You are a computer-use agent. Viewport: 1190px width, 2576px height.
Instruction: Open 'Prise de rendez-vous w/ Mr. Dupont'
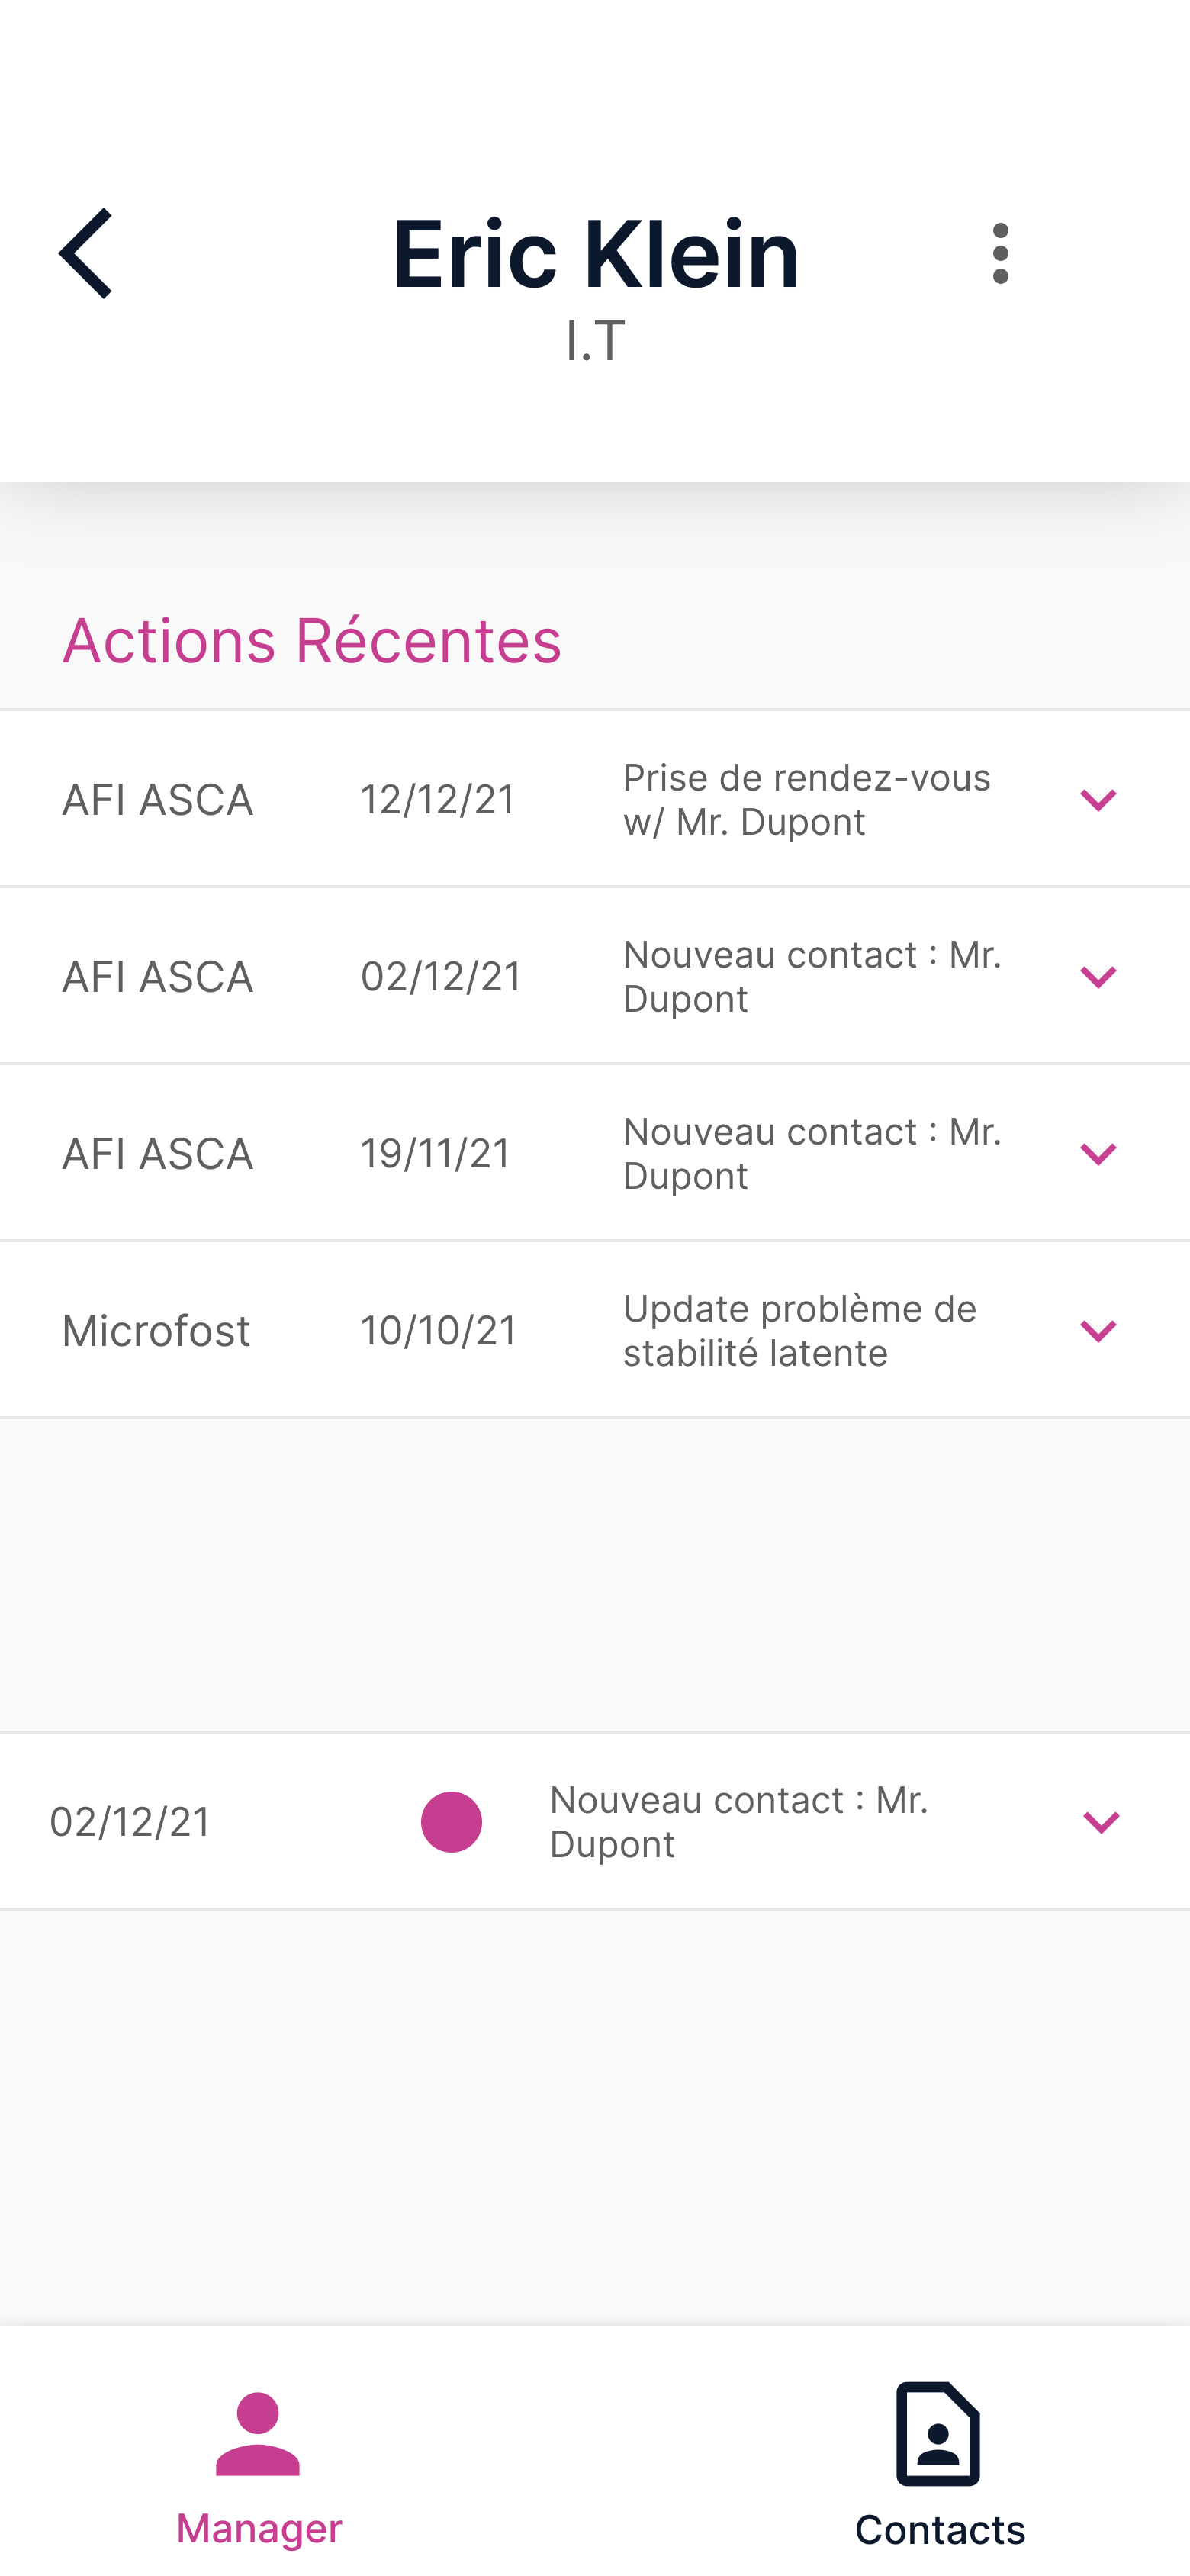pyautogui.click(x=806, y=800)
